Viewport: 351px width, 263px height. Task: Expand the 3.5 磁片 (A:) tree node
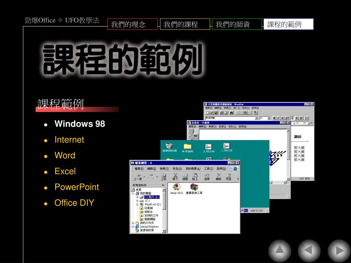pyautogui.click(x=137, y=197)
